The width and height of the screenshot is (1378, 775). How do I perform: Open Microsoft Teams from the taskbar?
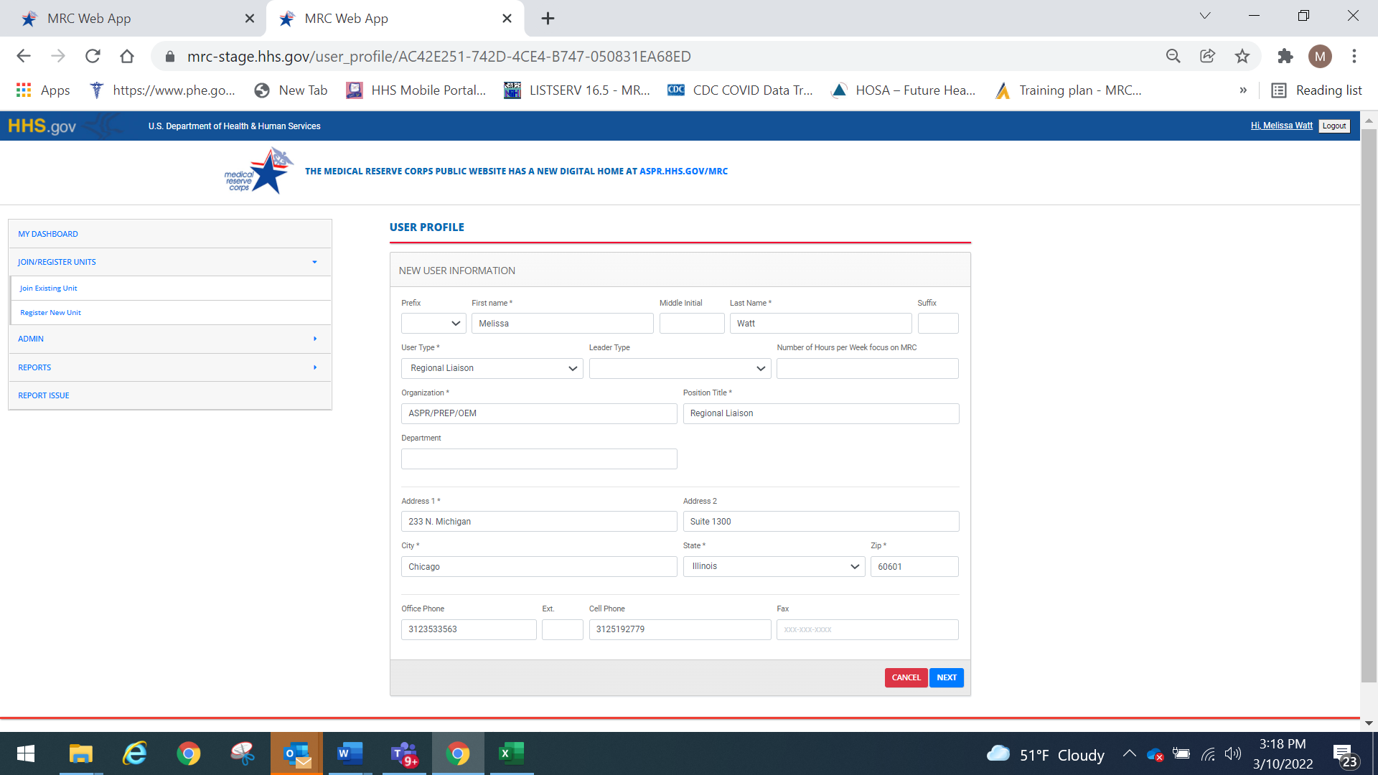[x=405, y=753]
